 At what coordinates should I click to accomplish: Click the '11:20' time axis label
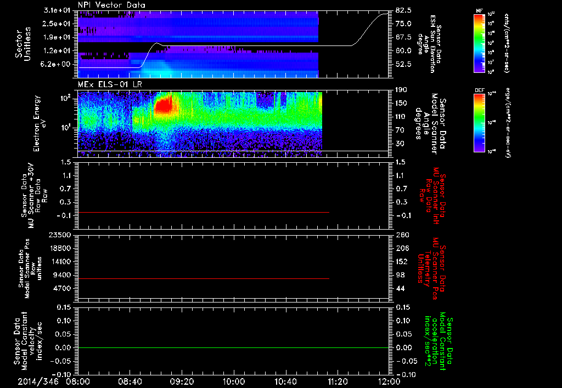point(338,382)
